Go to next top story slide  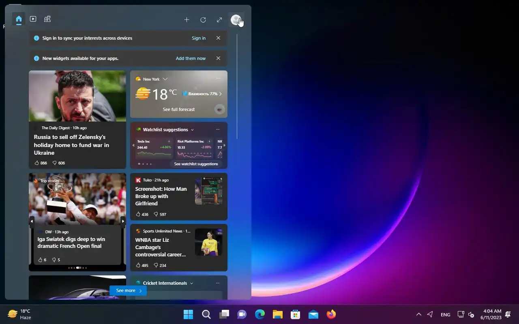pyautogui.click(x=123, y=221)
